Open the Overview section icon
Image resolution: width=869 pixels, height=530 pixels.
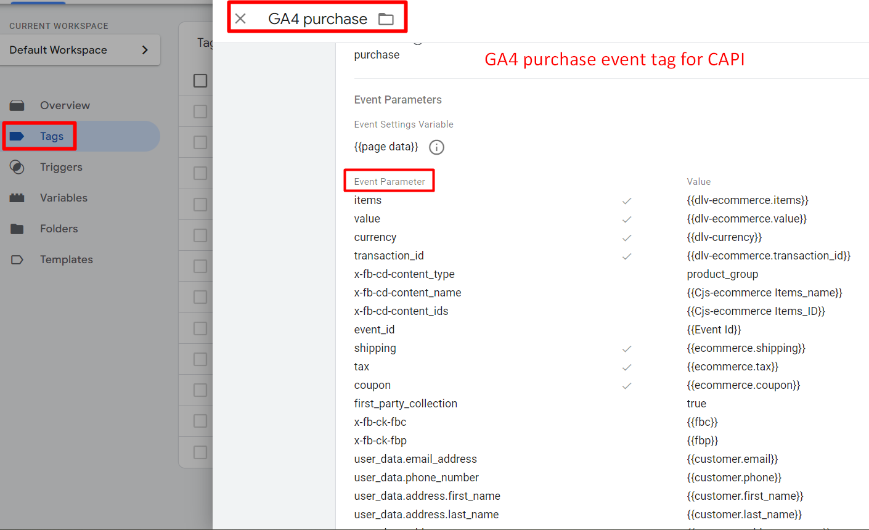[17, 105]
